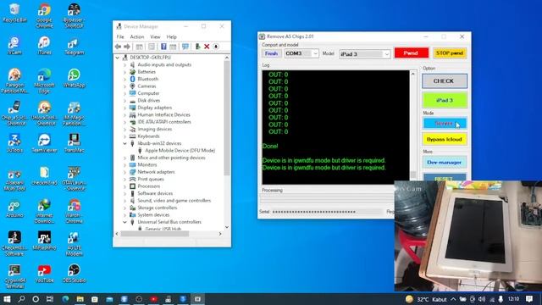This screenshot has height=305, width=542.
Task: Select Apple Mobile Device (DFU Mode) entry
Action: pos(180,151)
